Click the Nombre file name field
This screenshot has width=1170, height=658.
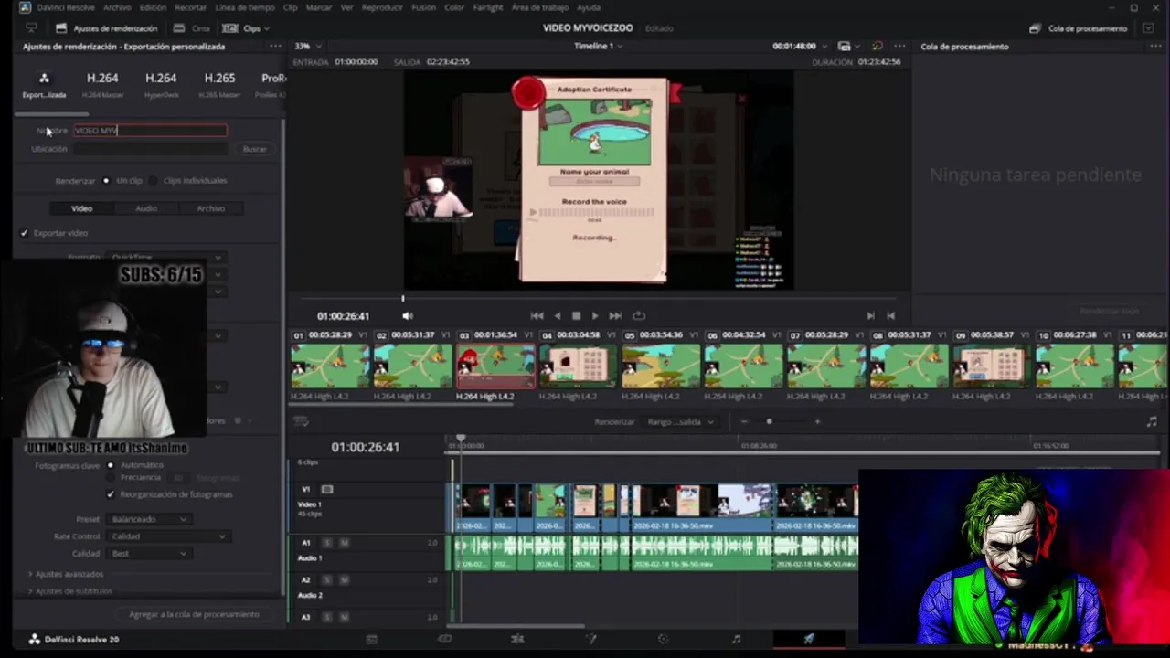point(150,131)
